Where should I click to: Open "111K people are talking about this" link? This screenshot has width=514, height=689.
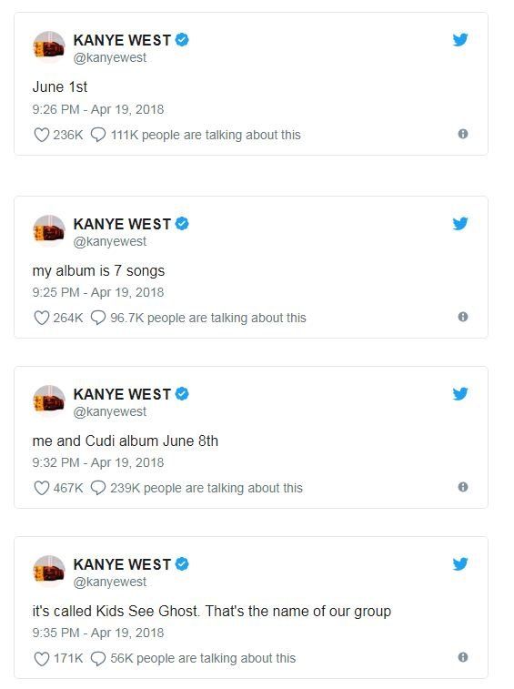pos(206,135)
